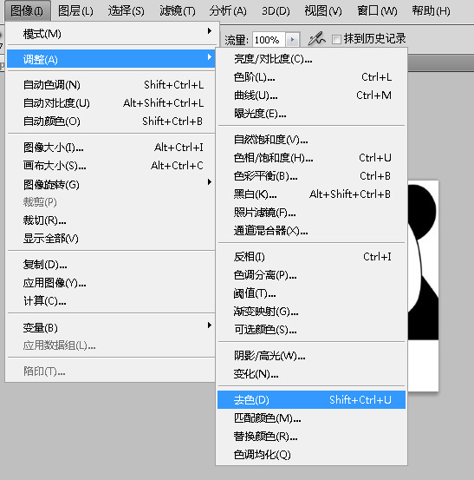Open 曲线(U)... adjustment
Viewport: 474px width, 480px height.
[311, 95]
